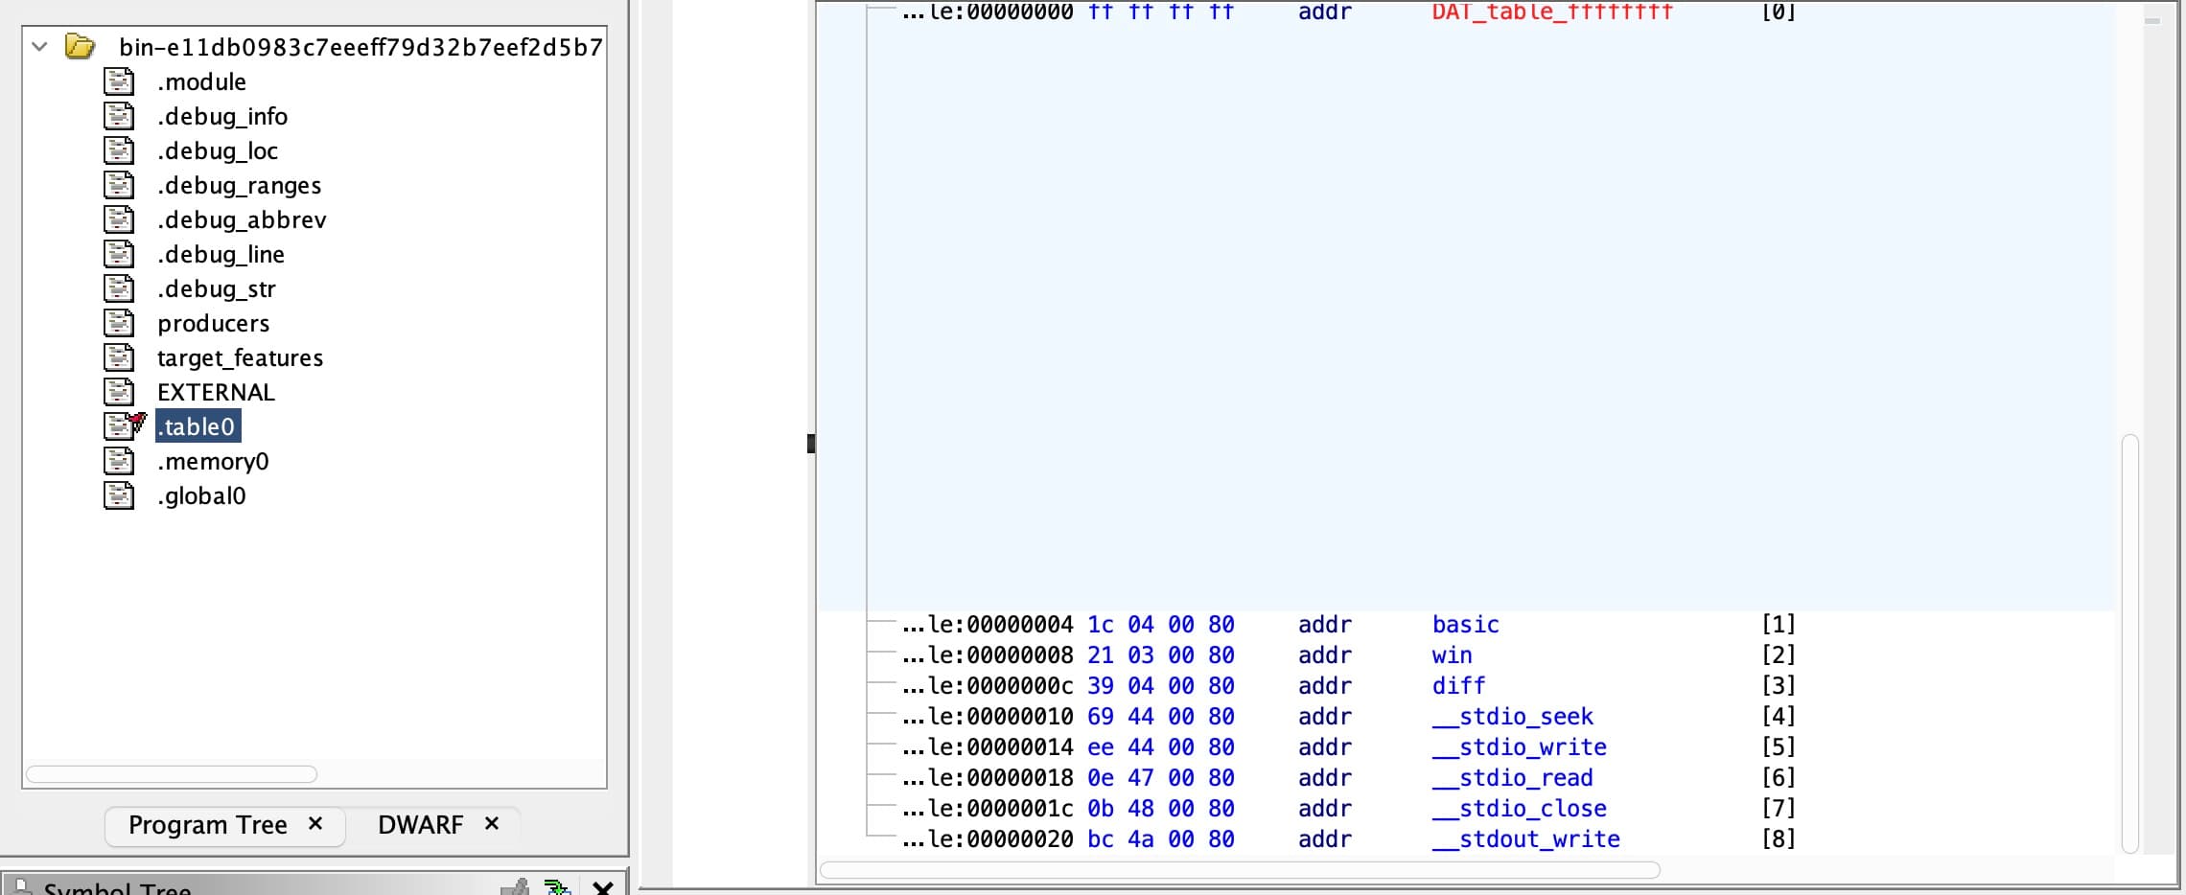The height and width of the screenshot is (895, 2186).
Task: Select the .debug_line tree entry
Action: [x=221, y=254]
